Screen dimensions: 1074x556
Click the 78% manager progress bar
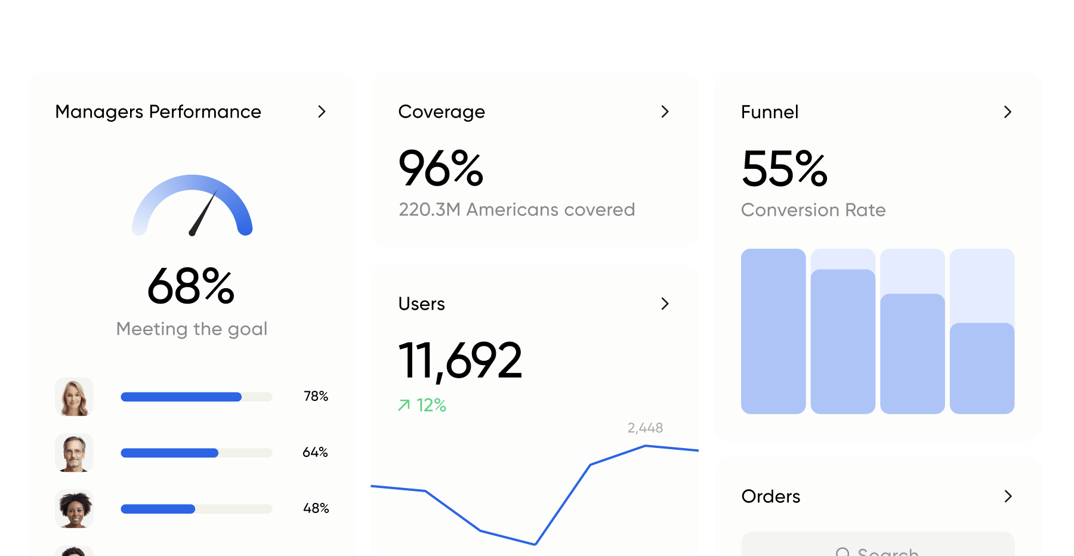pos(196,397)
